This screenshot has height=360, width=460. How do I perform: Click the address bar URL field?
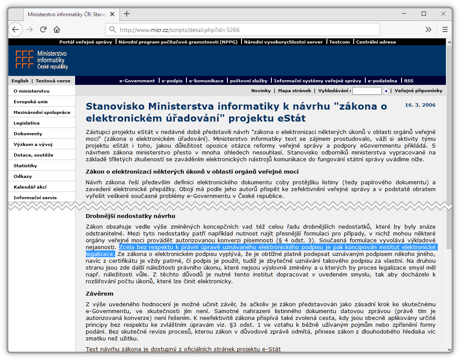pyautogui.click(x=243, y=29)
